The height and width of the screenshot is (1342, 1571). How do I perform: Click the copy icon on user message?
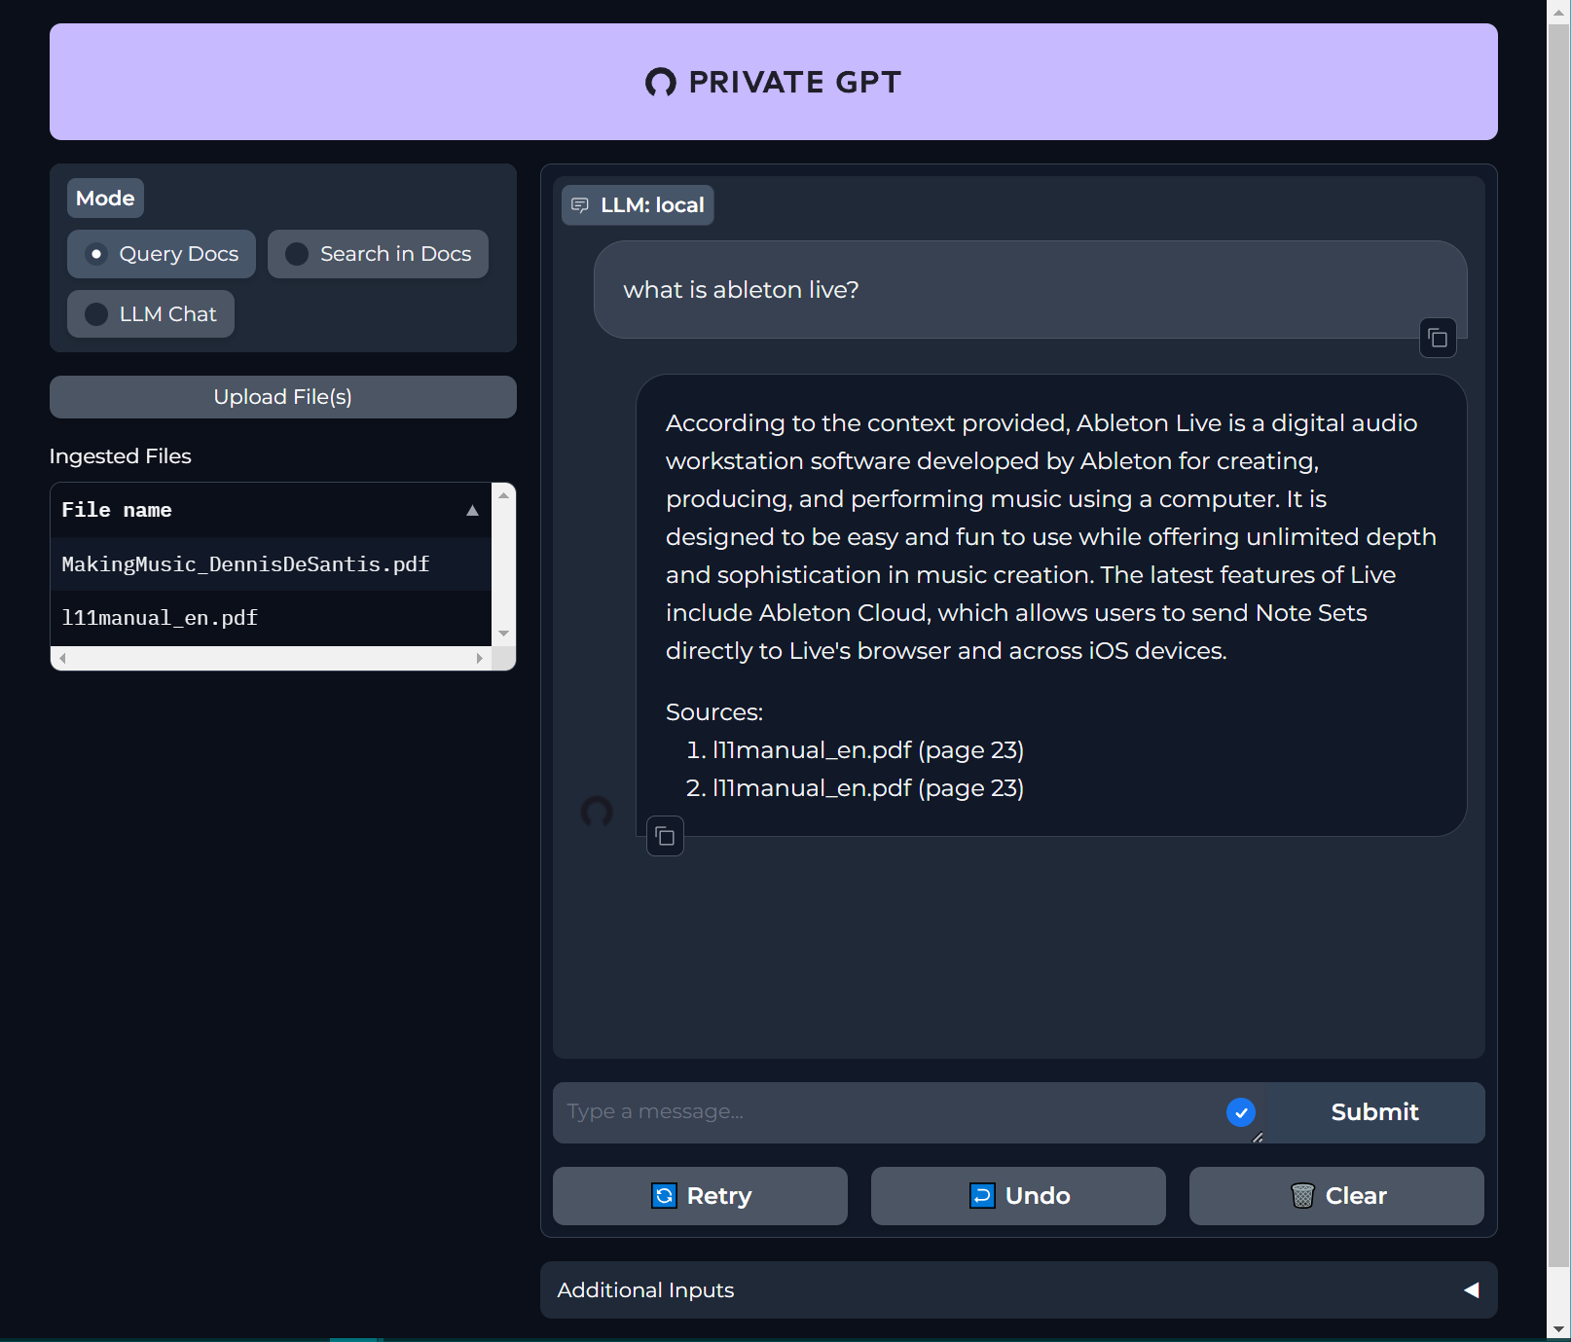tap(1438, 339)
